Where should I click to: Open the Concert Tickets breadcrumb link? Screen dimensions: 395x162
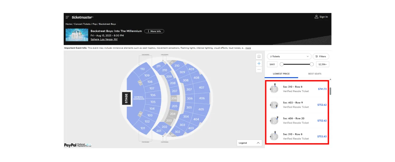click(82, 24)
